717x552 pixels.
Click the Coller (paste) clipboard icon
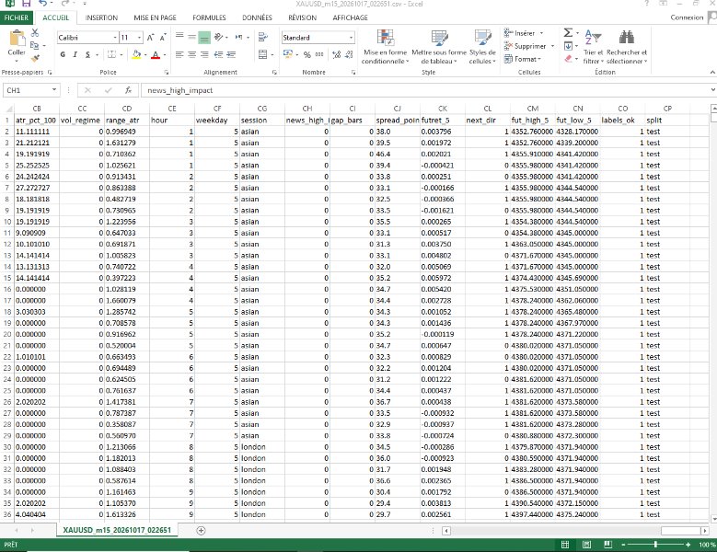point(17,39)
